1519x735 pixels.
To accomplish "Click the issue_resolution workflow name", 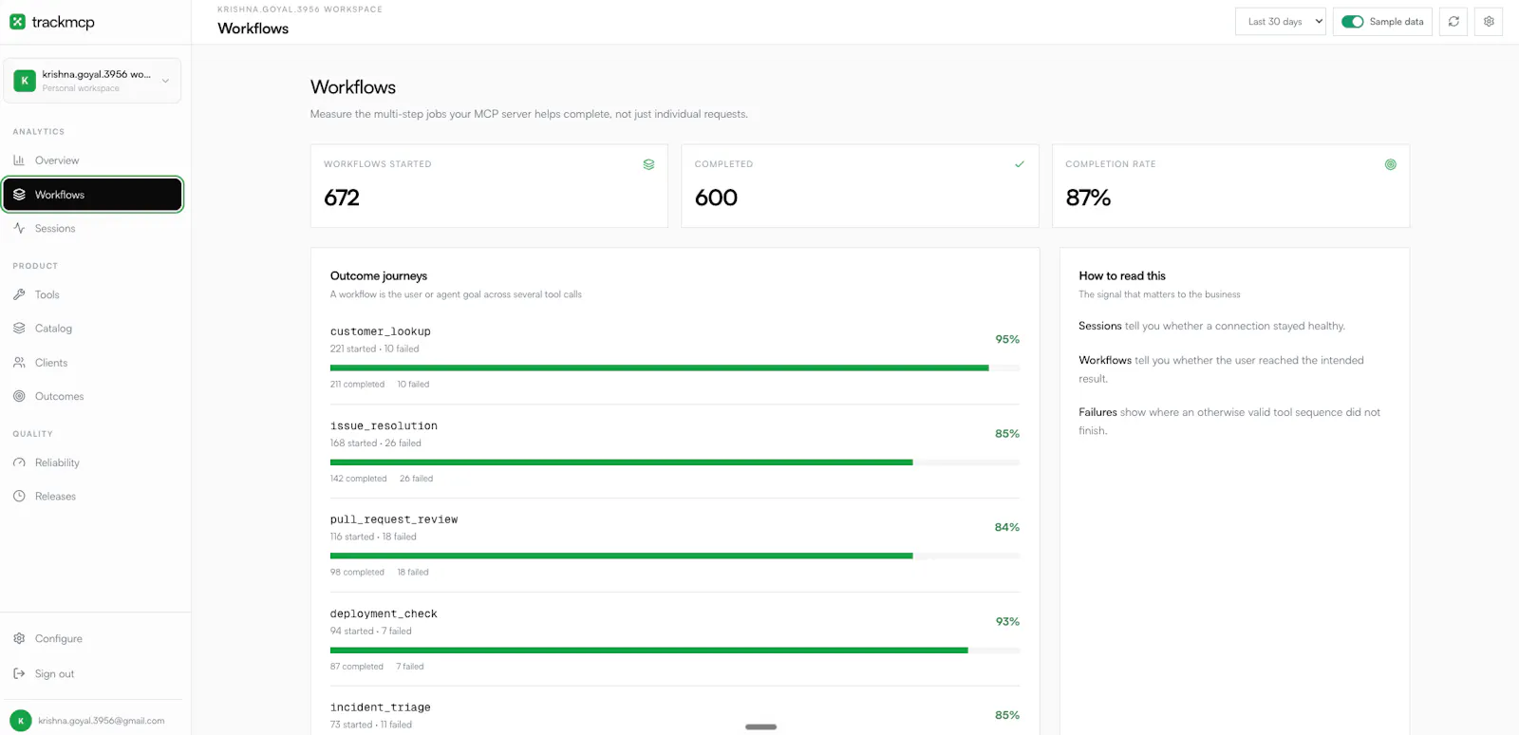I will pos(384,426).
